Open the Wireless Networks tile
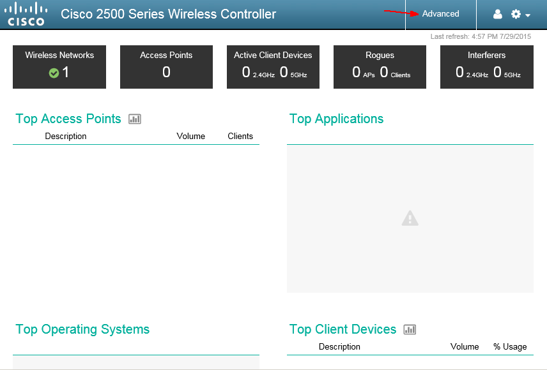Viewport: 547px width, 370px height. pyautogui.click(x=59, y=67)
